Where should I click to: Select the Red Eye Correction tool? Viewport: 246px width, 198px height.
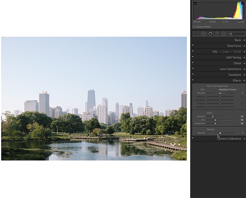[211, 34]
